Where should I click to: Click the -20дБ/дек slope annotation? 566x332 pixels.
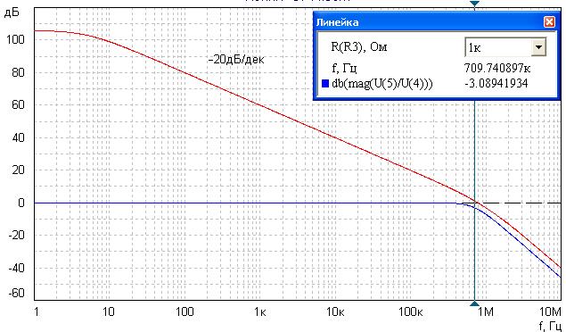click(x=236, y=59)
